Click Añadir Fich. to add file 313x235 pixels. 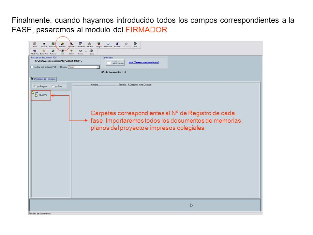[x=35, y=52]
